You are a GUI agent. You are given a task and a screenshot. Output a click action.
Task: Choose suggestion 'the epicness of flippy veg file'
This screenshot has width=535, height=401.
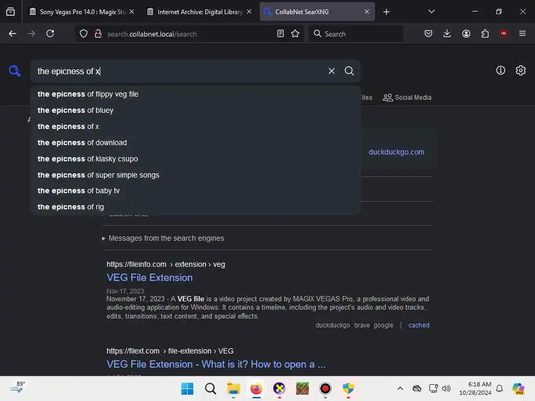click(x=195, y=94)
